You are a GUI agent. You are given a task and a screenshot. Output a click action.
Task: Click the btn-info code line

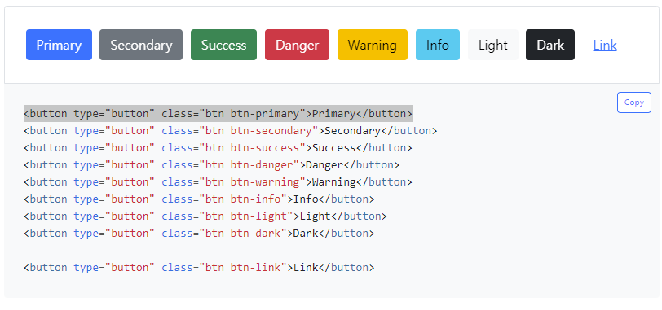(199, 199)
